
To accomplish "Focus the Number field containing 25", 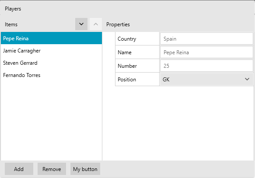I will click(206, 66).
